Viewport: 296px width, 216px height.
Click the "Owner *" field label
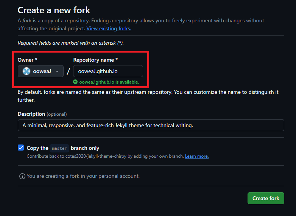28,60
